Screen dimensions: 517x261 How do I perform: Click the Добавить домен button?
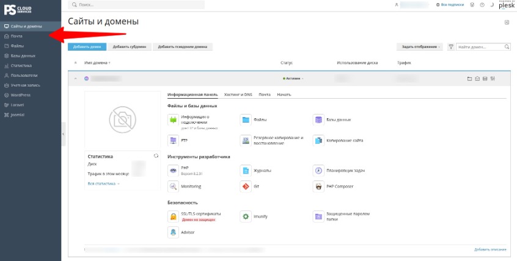click(87, 47)
